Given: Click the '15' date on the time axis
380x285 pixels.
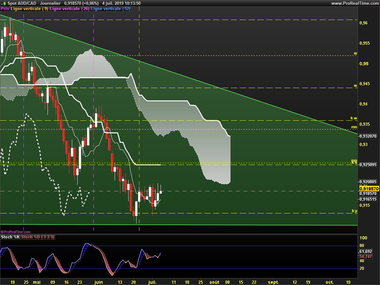Looking at the screenshot, I should click(x=241, y=282).
